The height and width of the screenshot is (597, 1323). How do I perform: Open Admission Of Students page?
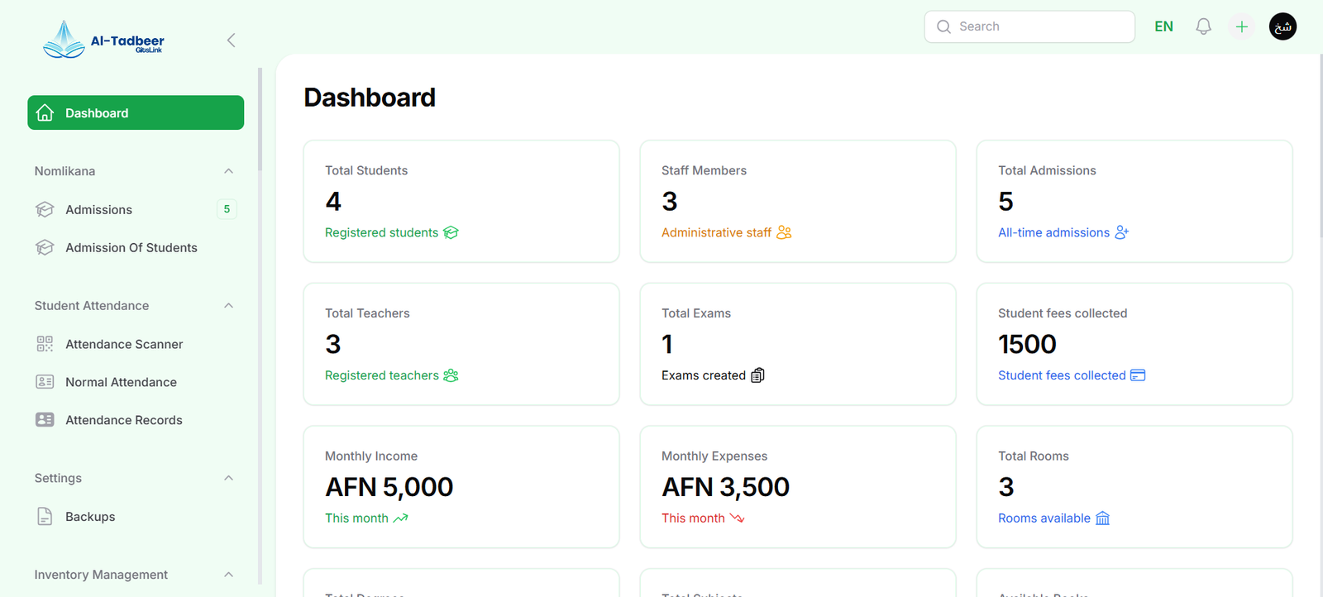pos(131,248)
